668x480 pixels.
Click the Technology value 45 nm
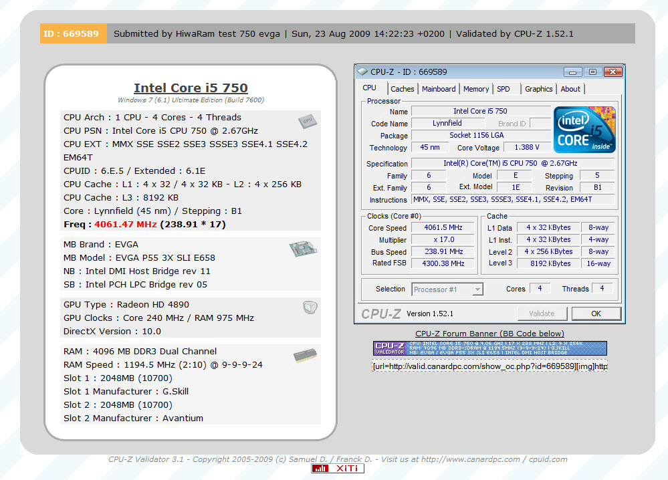pyautogui.click(x=430, y=147)
